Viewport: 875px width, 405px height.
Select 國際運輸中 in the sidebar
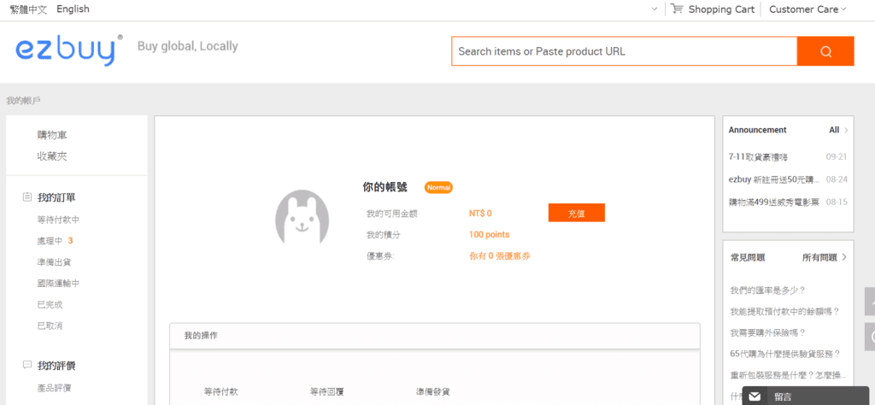58,284
